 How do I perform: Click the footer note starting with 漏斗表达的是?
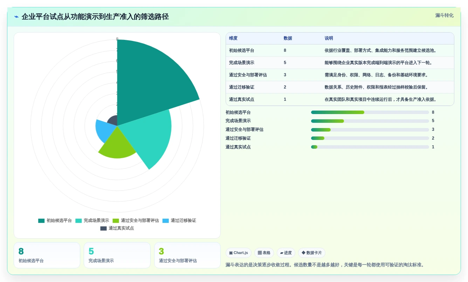tap(326, 265)
